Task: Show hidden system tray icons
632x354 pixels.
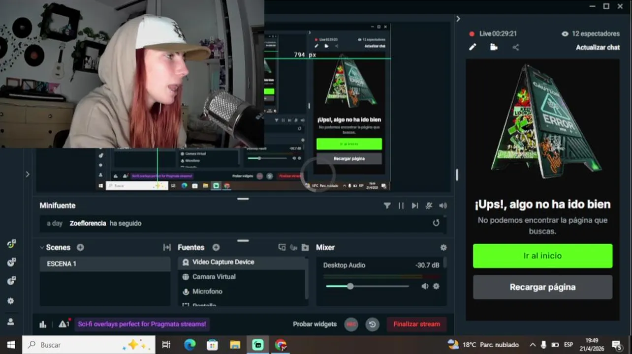Action: coord(533,345)
